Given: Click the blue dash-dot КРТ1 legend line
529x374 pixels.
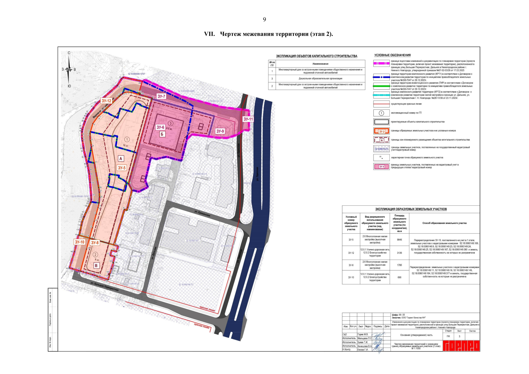Looking at the screenshot, I should (x=381, y=77).
